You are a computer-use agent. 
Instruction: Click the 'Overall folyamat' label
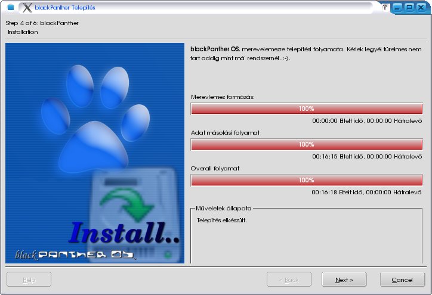click(215, 169)
